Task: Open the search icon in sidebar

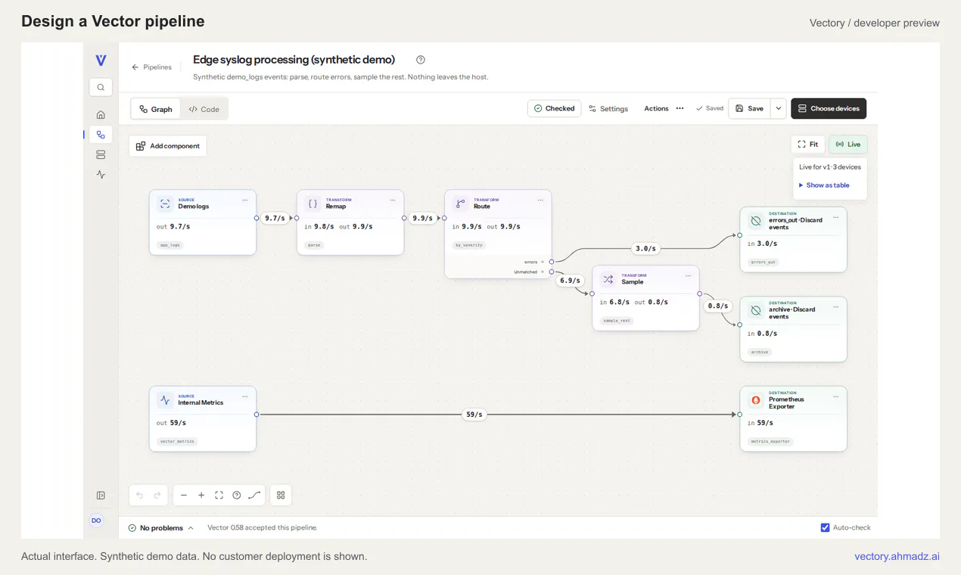Action: [101, 87]
